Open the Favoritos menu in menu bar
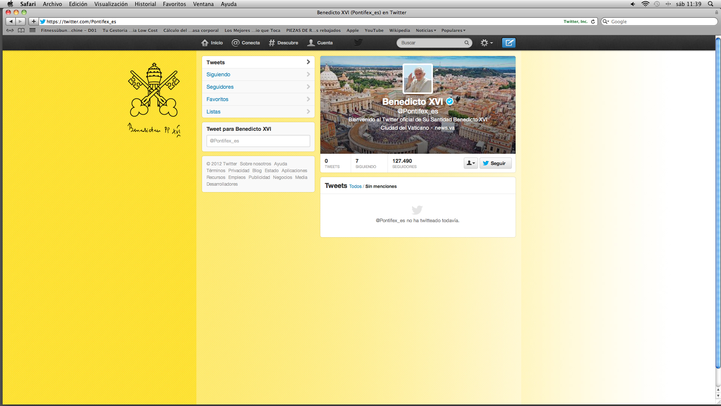Image resolution: width=721 pixels, height=406 pixels. pyautogui.click(x=174, y=4)
